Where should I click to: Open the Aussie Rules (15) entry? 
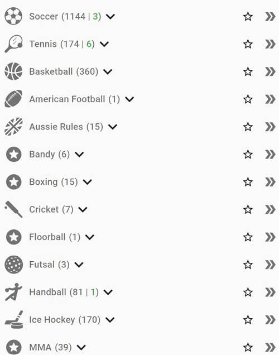click(66, 127)
